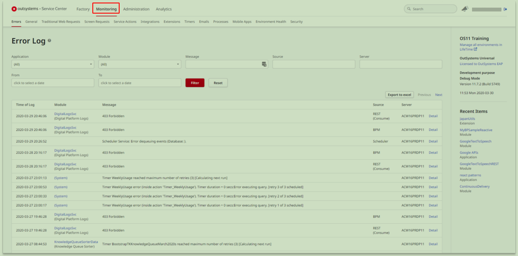Click the Next pagination control above the log table
Image resolution: width=518 pixels, height=256 pixels.
click(439, 95)
